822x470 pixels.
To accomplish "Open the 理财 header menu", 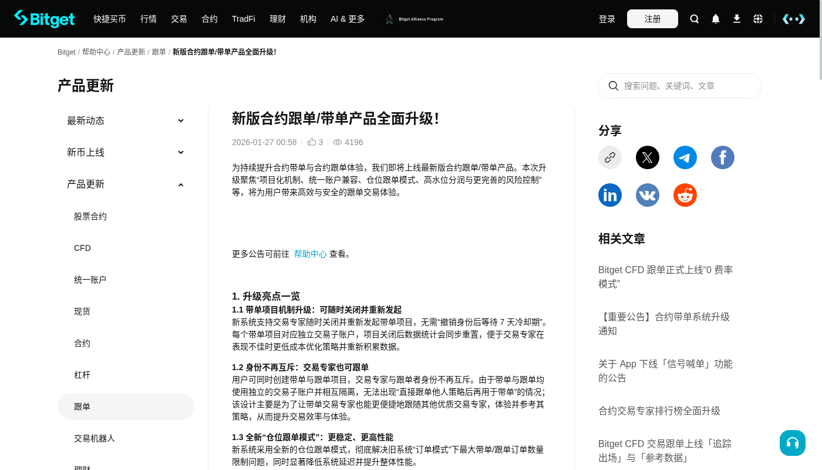I will coord(278,19).
